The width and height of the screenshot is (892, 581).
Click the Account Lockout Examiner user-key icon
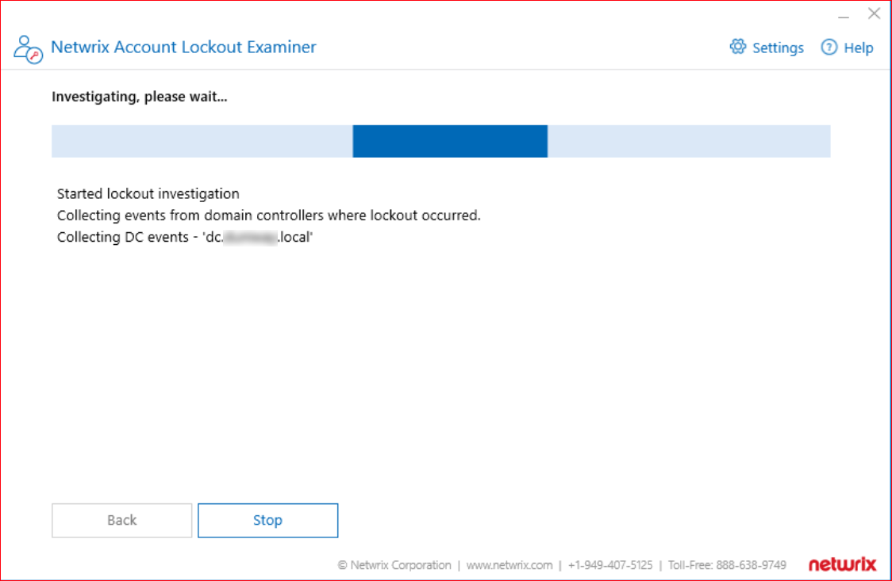coord(28,49)
